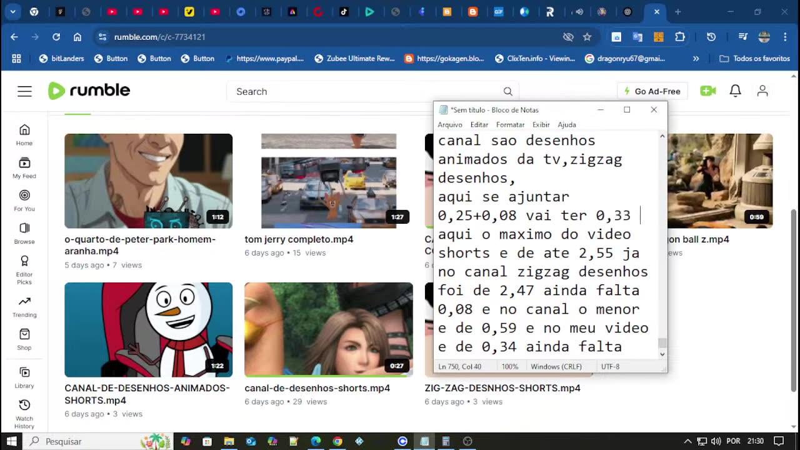Open the bookmarks apps grid icon

pyautogui.click(x=16, y=58)
